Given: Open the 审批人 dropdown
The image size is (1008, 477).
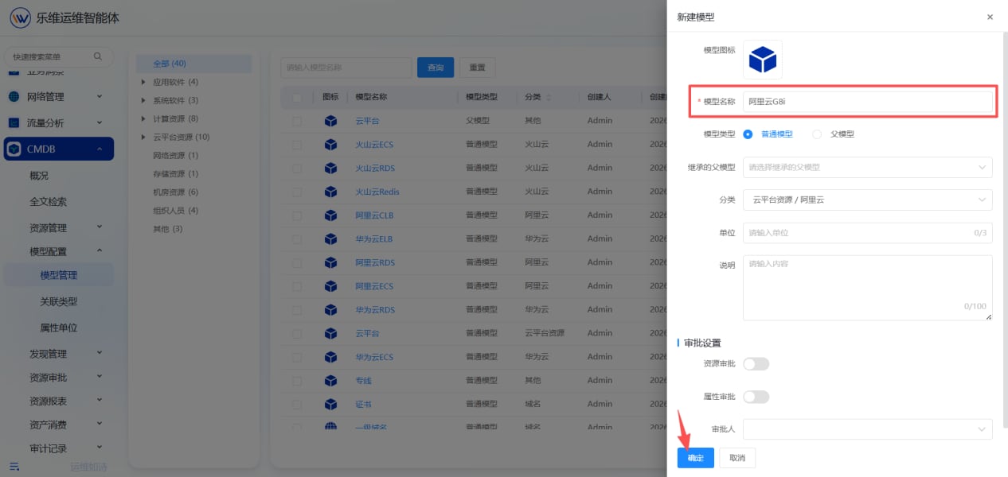Looking at the screenshot, I should coord(867,429).
